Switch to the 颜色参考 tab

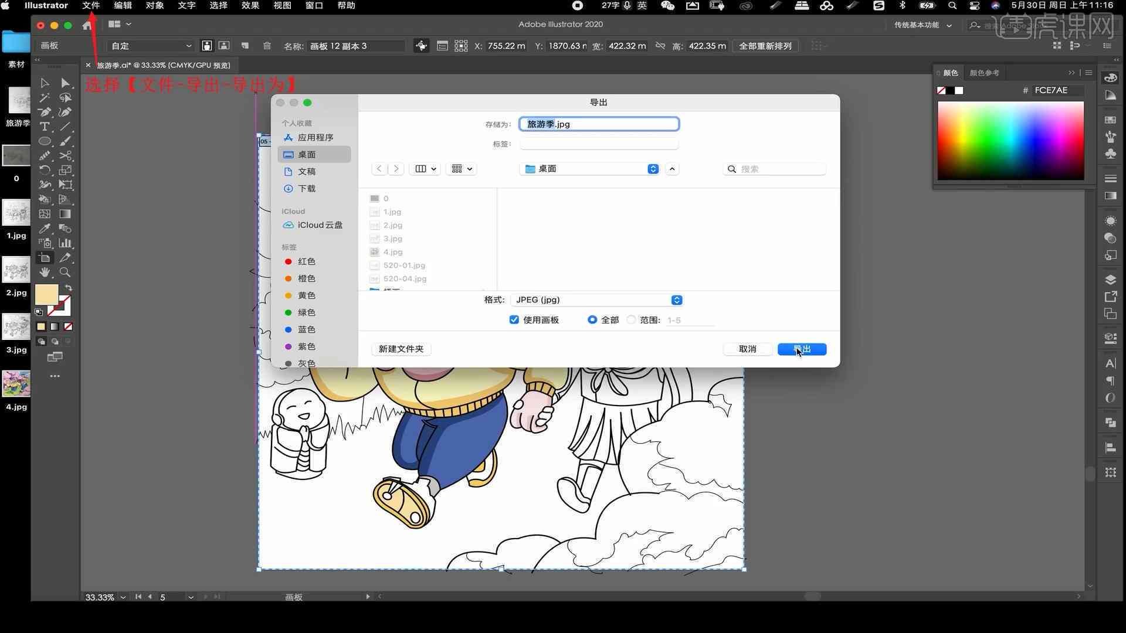[984, 73]
